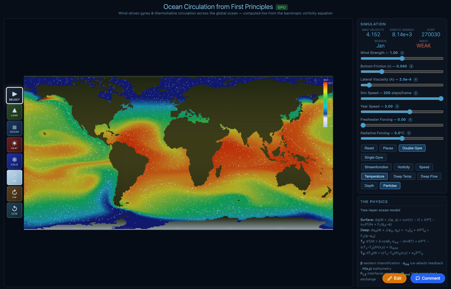Select the Land painting tool
451x289 pixels.
pos(14,112)
